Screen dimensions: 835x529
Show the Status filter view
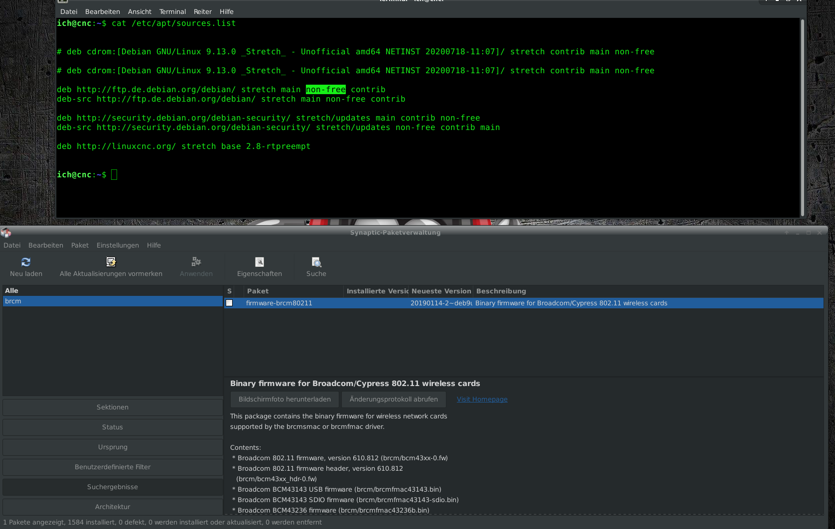click(x=113, y=427)
